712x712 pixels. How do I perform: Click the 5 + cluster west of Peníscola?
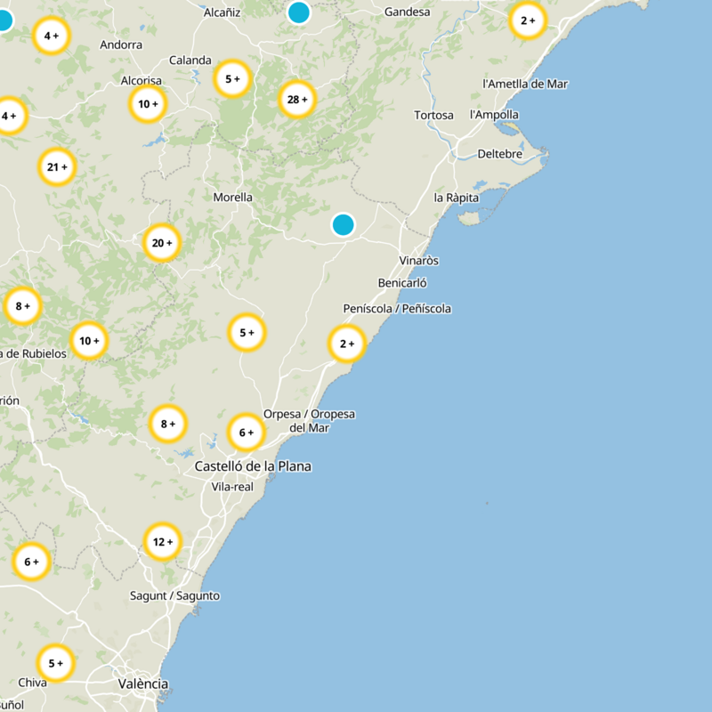point(247,333)
